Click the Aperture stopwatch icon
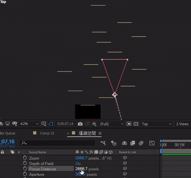Screen dimensions: 191x178 tap(25, 174)
